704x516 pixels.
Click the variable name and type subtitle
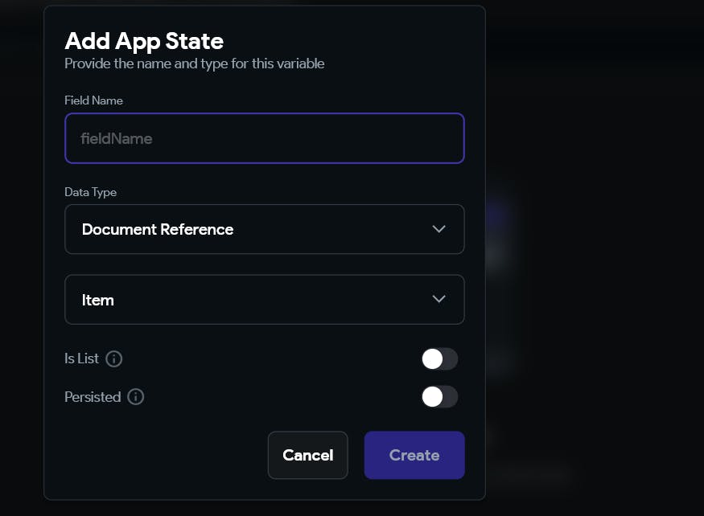194,63
